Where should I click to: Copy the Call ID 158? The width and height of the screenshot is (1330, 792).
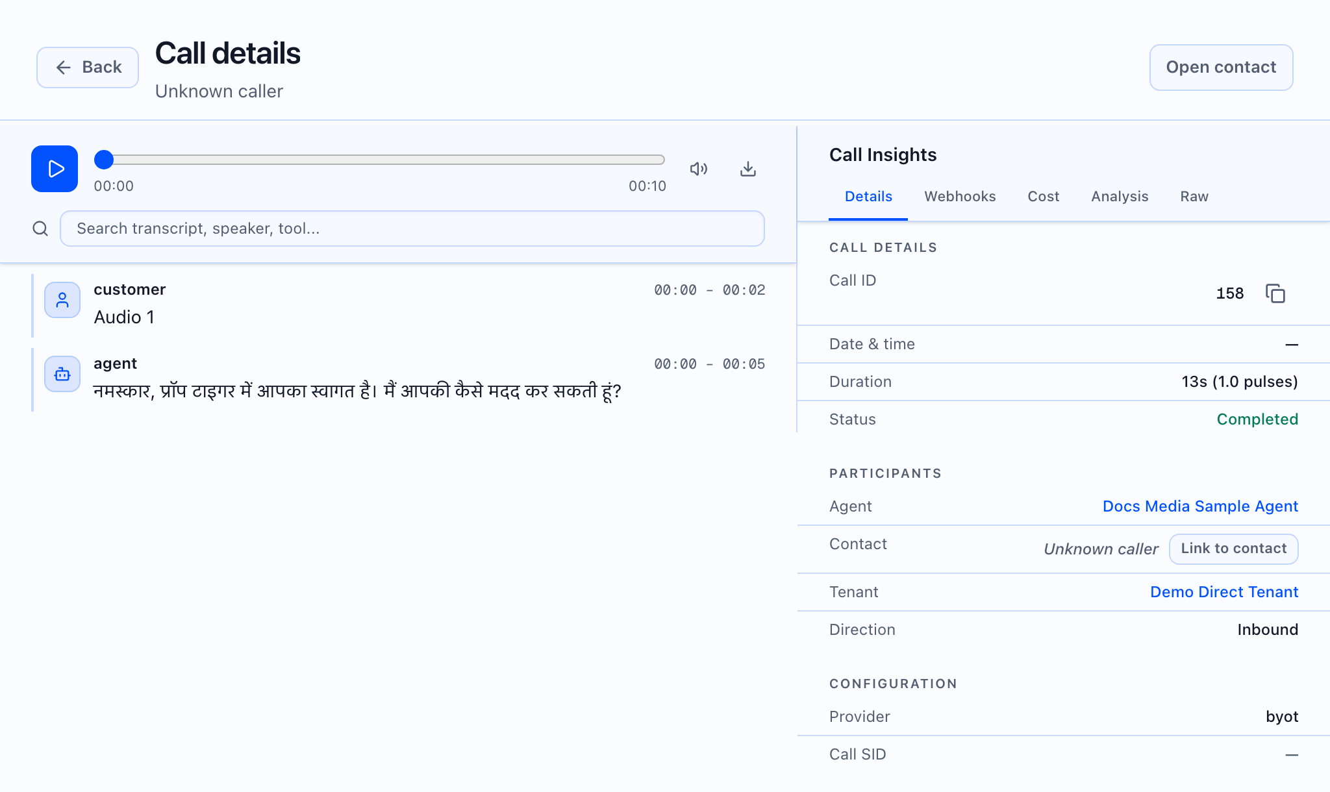point(1275,293)
